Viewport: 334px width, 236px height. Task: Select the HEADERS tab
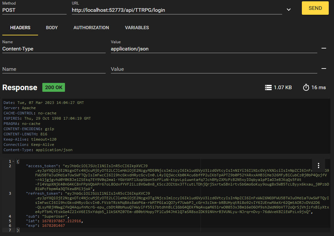20,28
